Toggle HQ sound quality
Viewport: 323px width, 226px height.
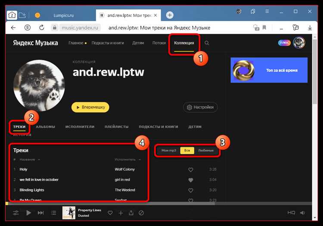[x=291, y=213]
